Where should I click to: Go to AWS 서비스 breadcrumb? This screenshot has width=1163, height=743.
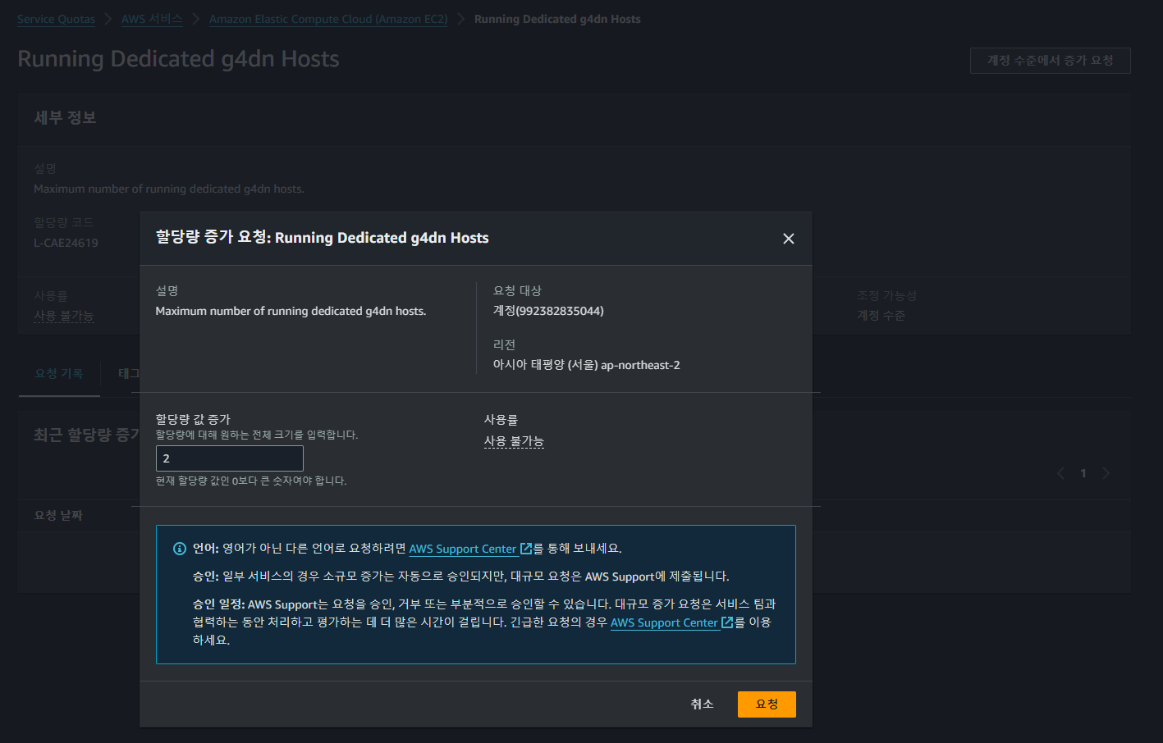tap(152, 19)
